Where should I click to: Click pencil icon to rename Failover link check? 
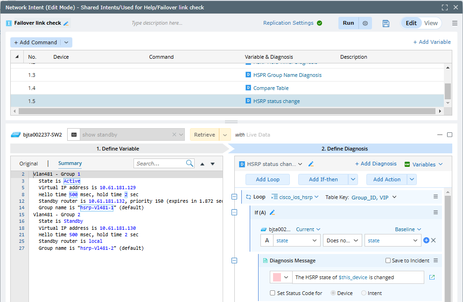[66, 23]
